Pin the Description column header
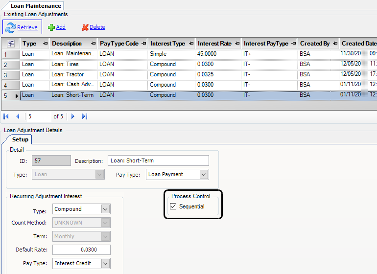Viewport: 377px width, 274px height. click(x=93, y=44)
